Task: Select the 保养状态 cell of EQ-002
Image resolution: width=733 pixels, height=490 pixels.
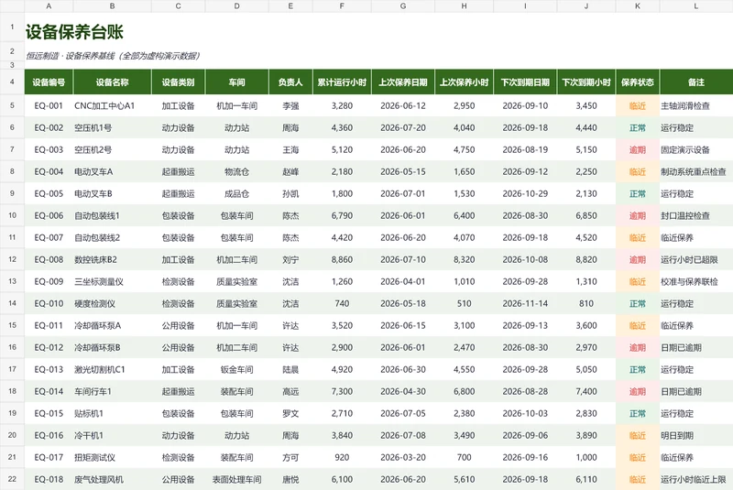Action: pos(638,127)
